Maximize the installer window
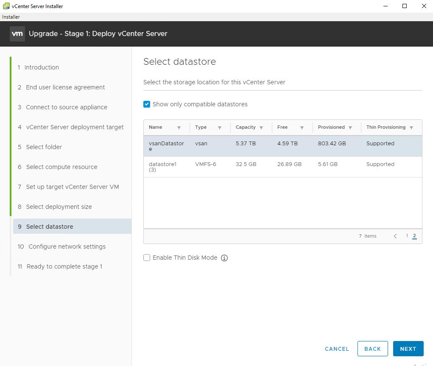433x366 pixels. point(405,6)
